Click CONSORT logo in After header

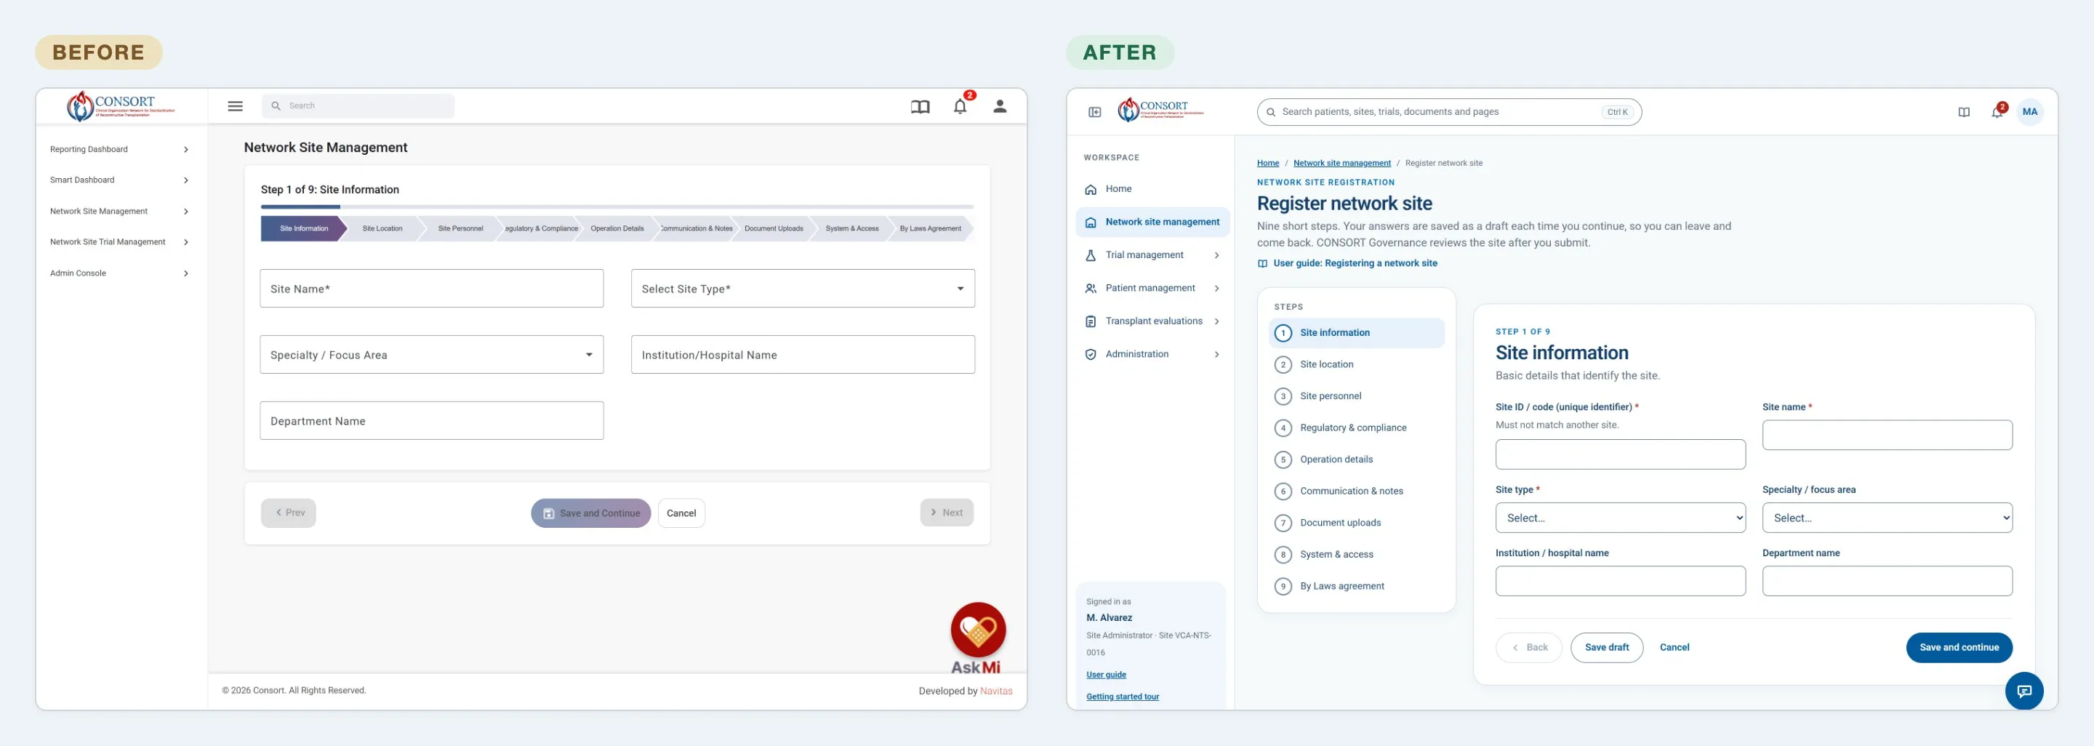coord(1160,109)
